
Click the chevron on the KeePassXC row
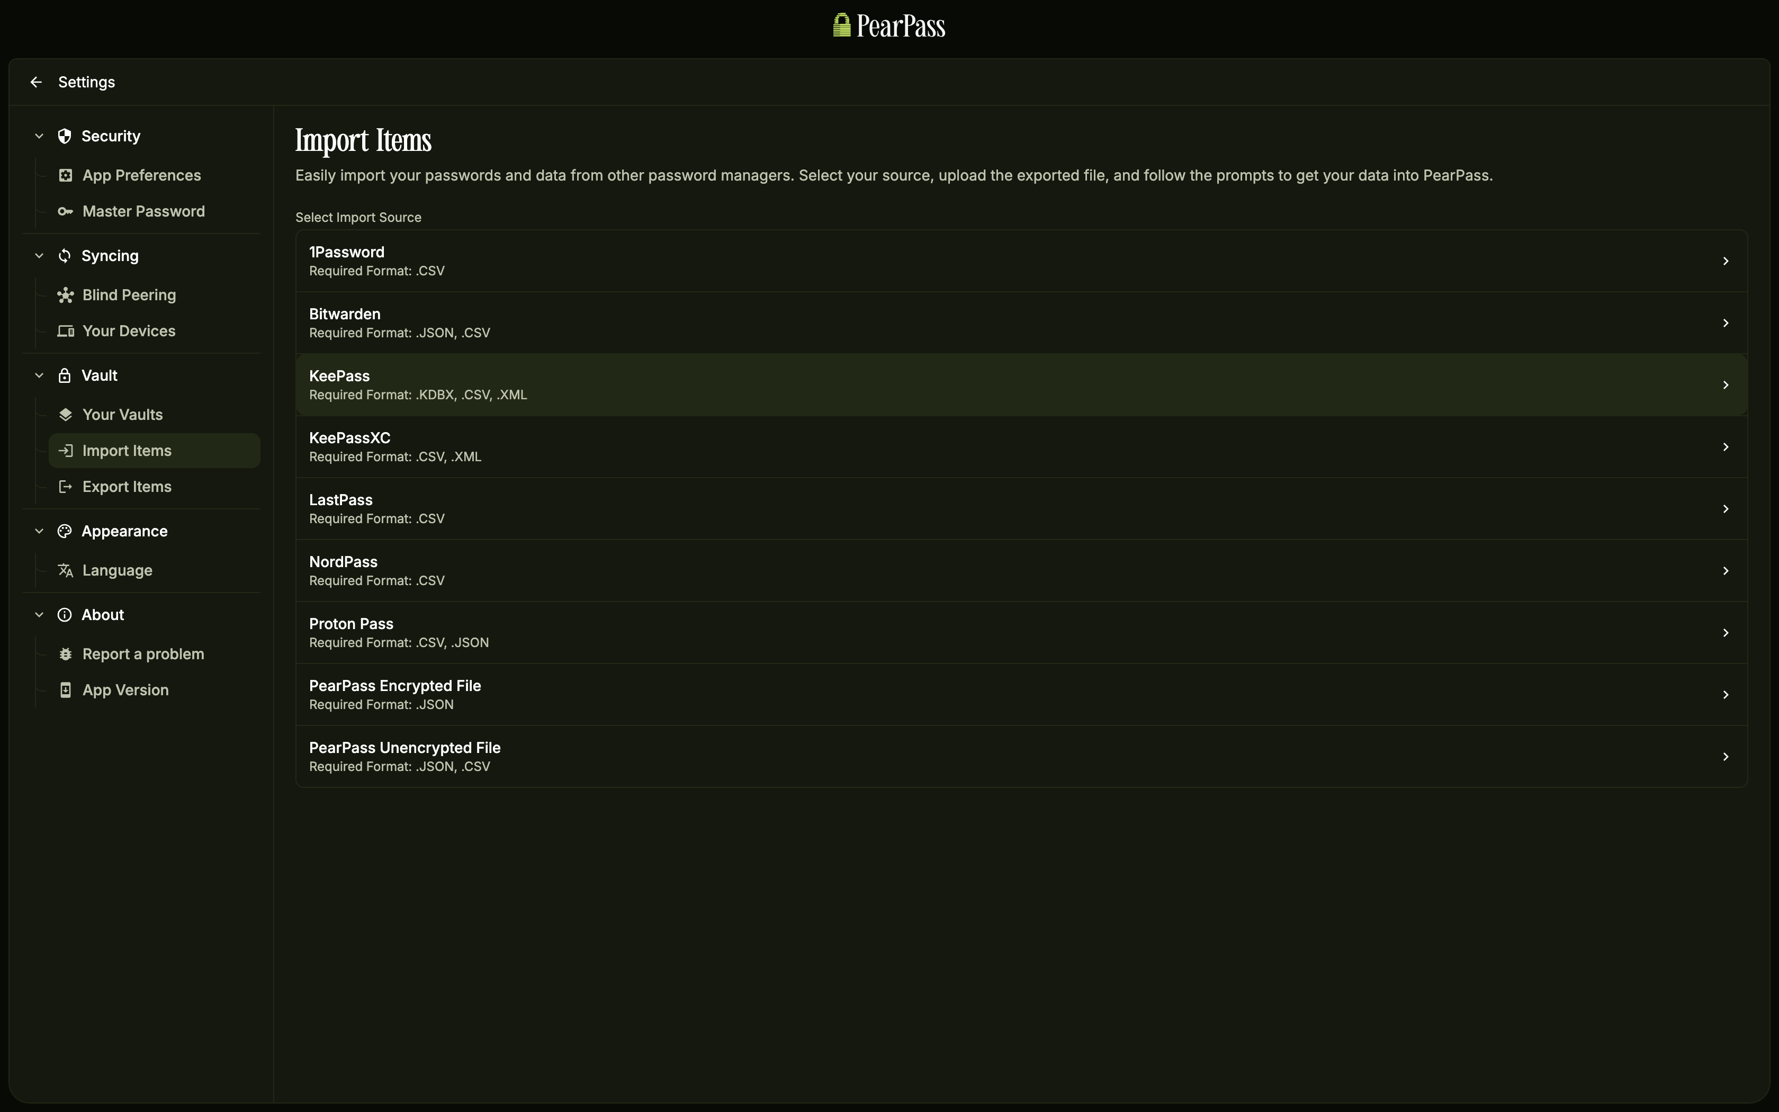pos(1726,447)
